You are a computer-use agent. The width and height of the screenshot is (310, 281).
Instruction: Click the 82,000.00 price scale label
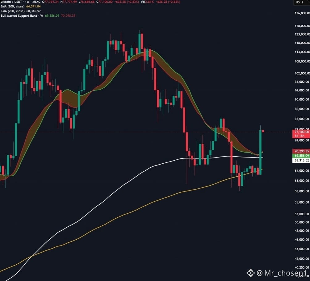302,119
